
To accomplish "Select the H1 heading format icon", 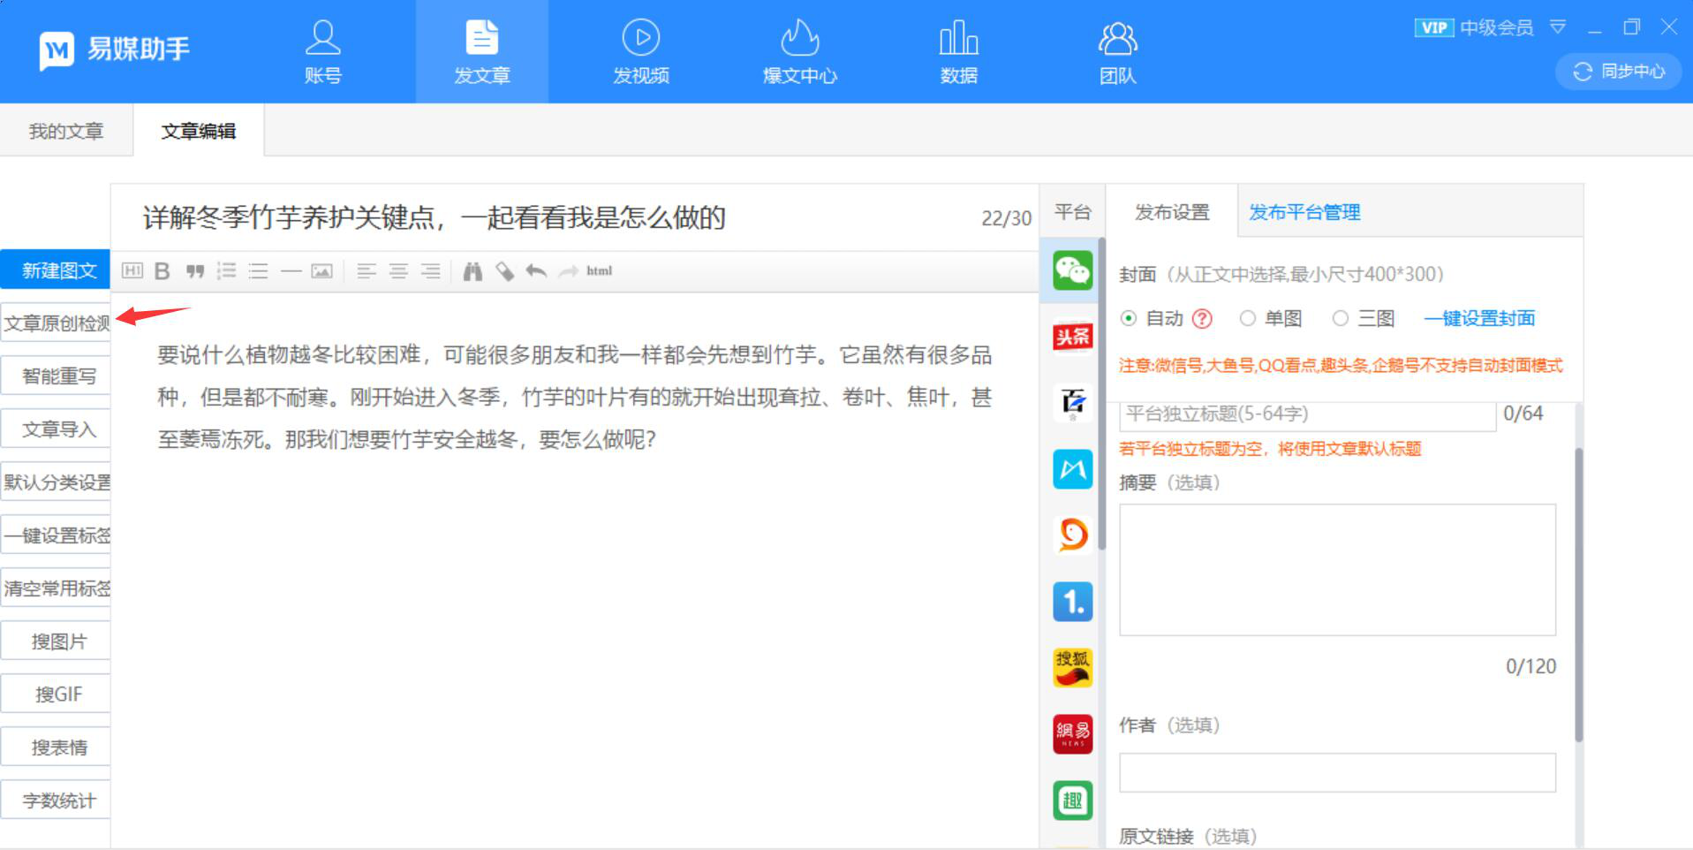I will tap(132, 271).
